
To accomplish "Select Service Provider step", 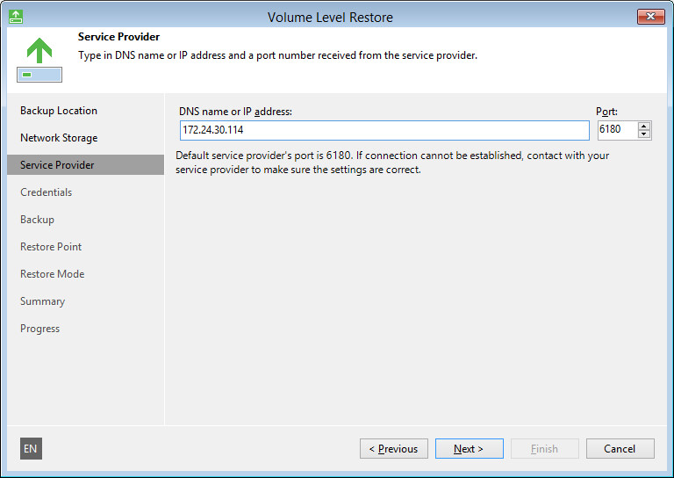I will tap(58, 165).
